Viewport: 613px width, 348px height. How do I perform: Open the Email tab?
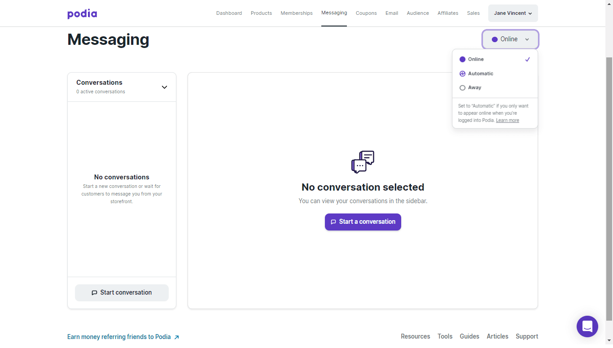pos(392,13)
